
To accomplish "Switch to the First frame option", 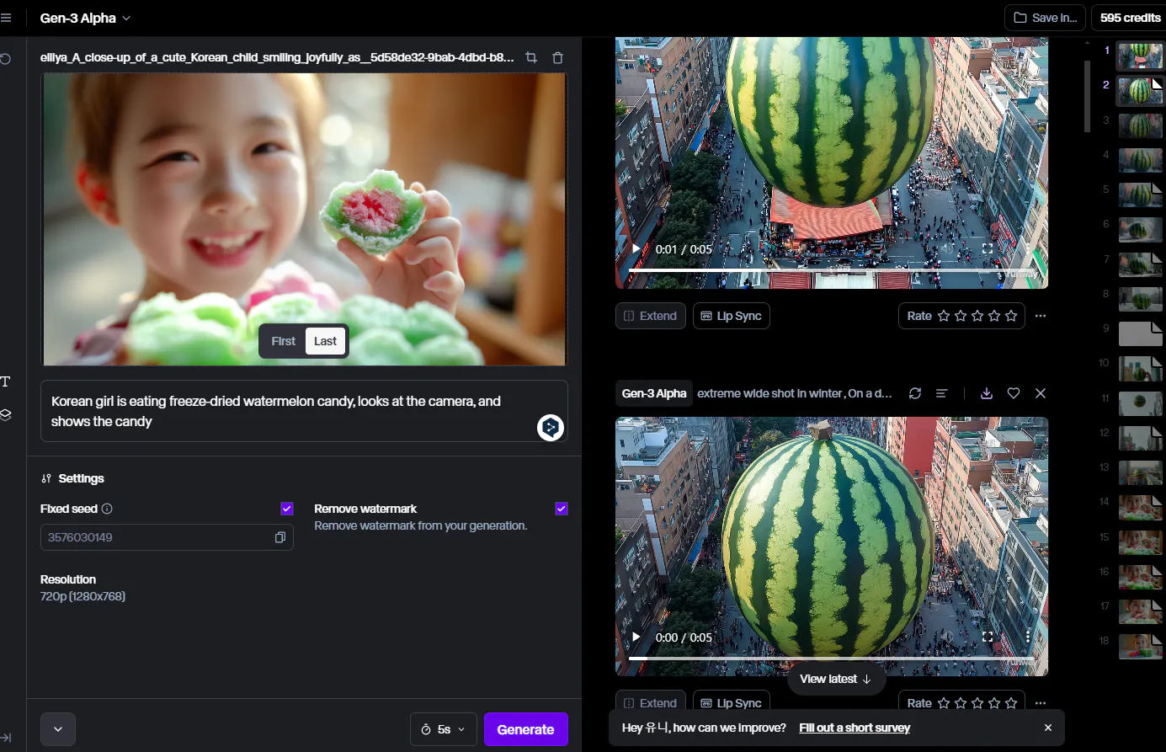I will pos(284,341).
